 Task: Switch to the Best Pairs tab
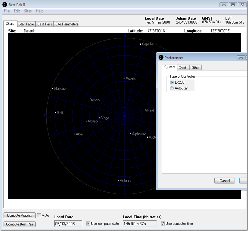pos(45,24)
